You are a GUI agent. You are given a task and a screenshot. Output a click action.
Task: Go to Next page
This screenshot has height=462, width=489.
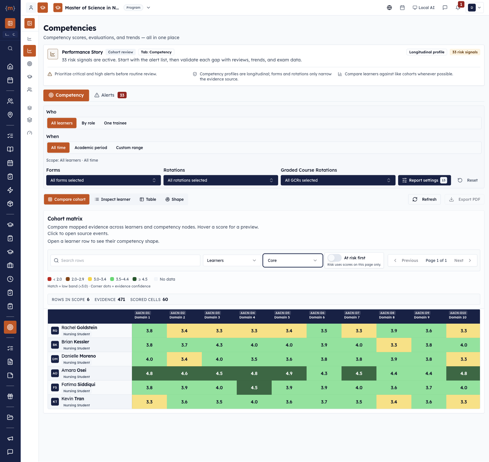463,261
